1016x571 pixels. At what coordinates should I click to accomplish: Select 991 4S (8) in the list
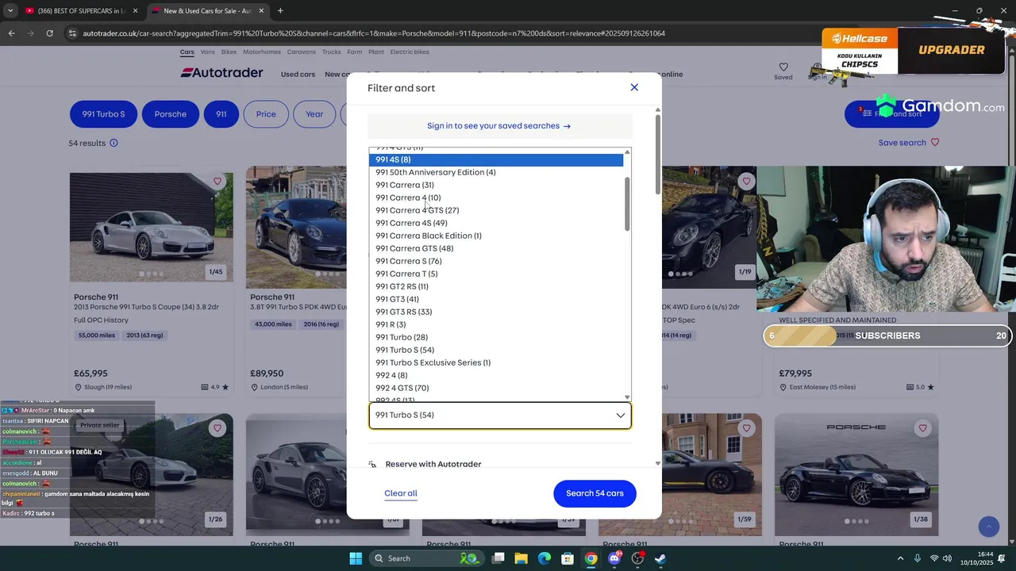coord(496,159)
